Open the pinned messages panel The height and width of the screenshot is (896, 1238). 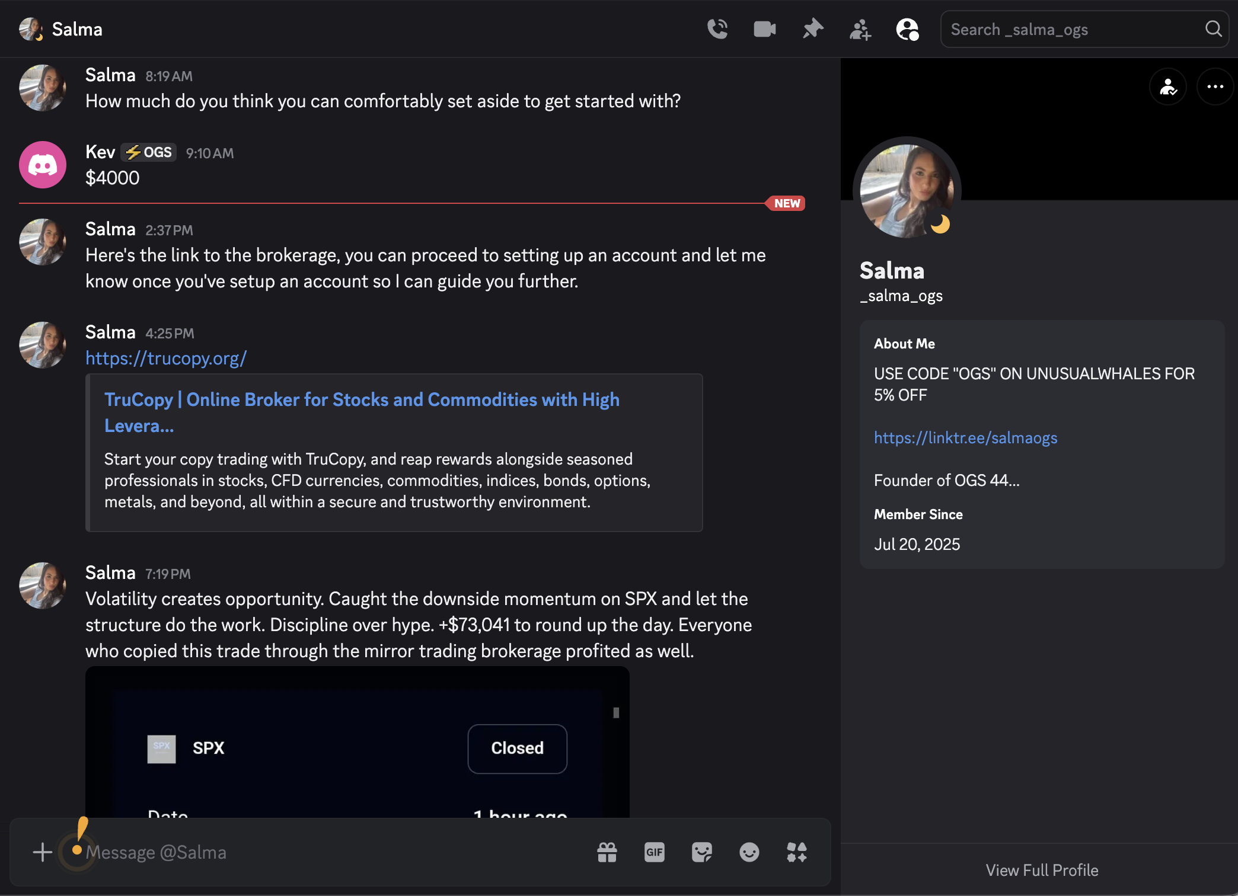pos(812,28)
